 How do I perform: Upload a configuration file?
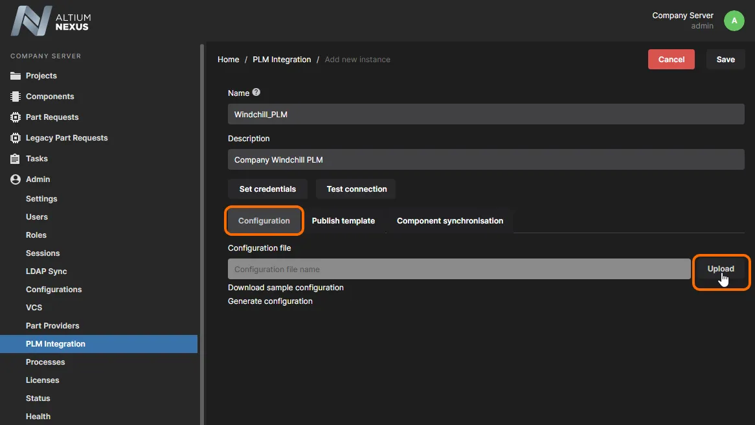pyautogui.click(x=721, y=269)
